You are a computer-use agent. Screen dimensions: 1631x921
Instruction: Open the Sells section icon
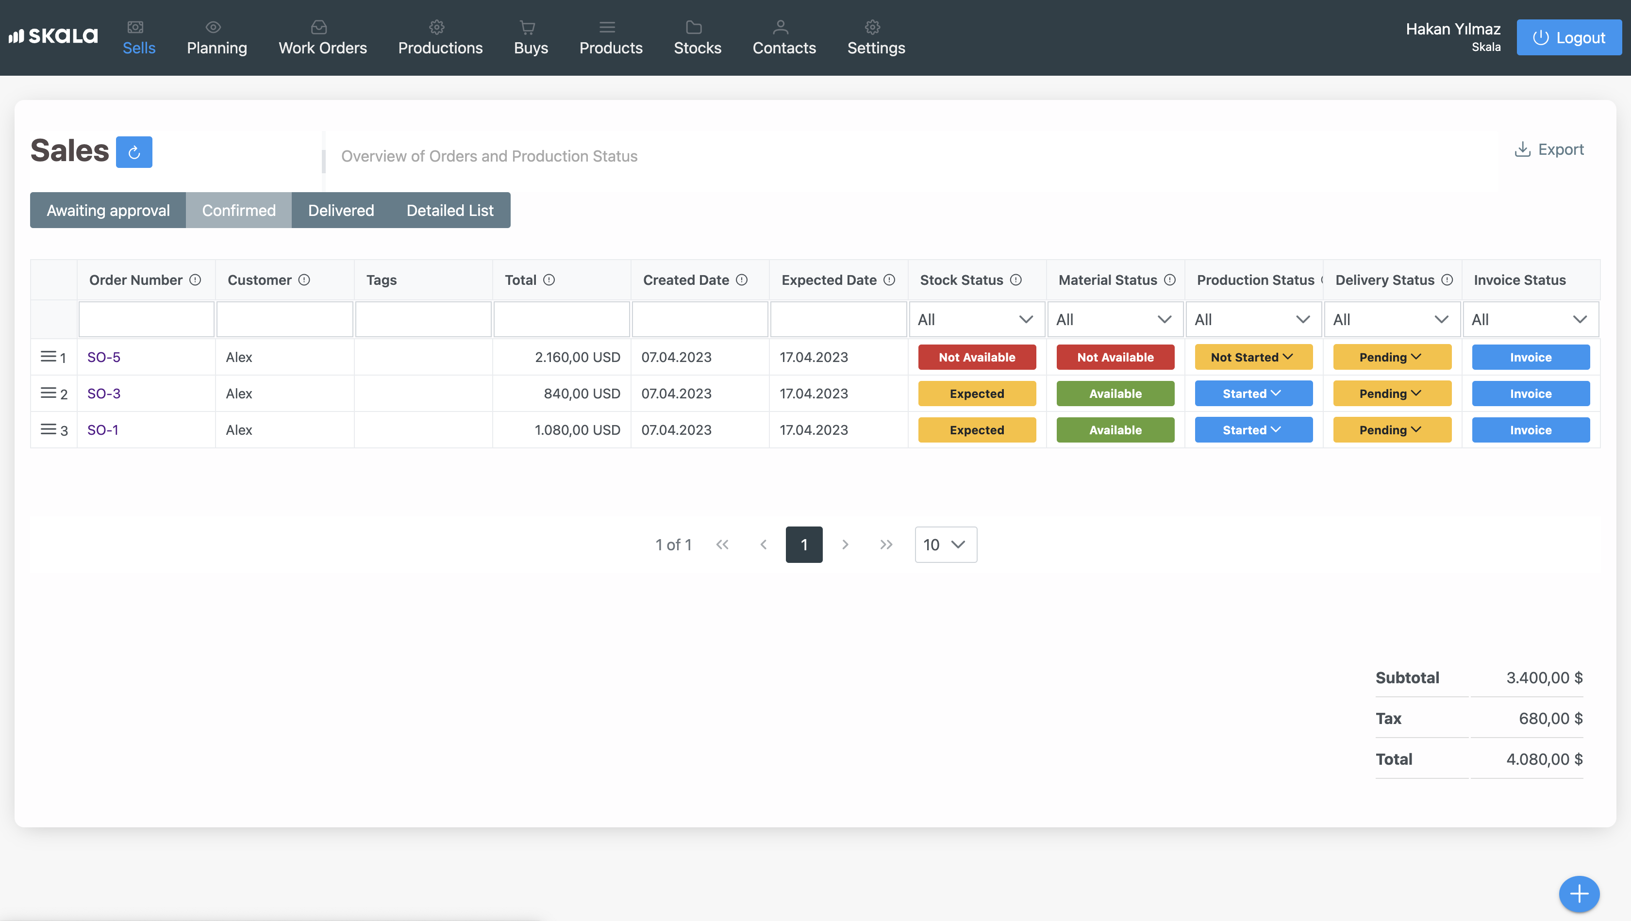(x=135, y=27)
